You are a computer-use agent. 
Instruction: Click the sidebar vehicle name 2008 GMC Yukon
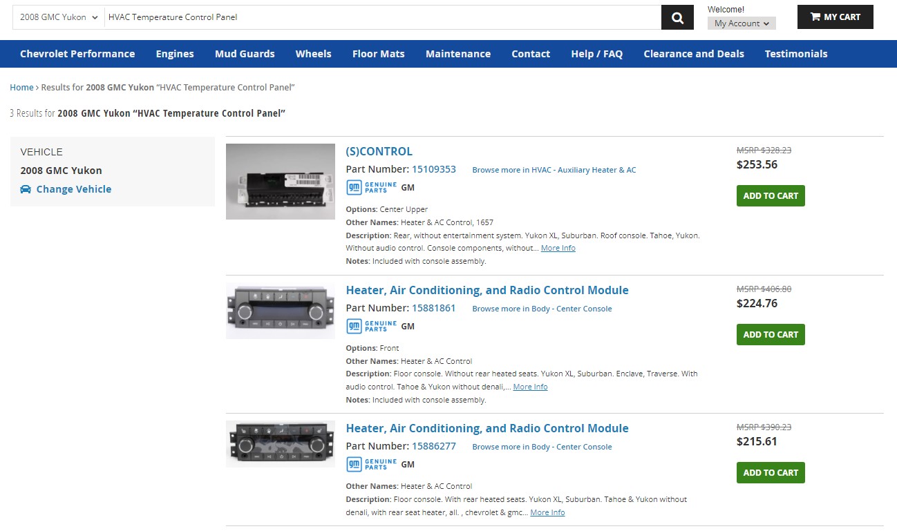pos(61,171)
